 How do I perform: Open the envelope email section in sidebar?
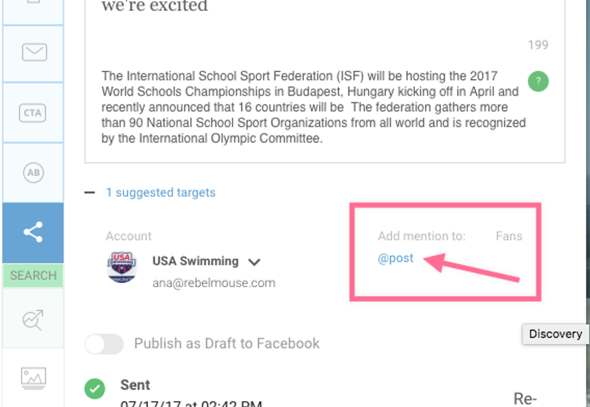point(34,53)
